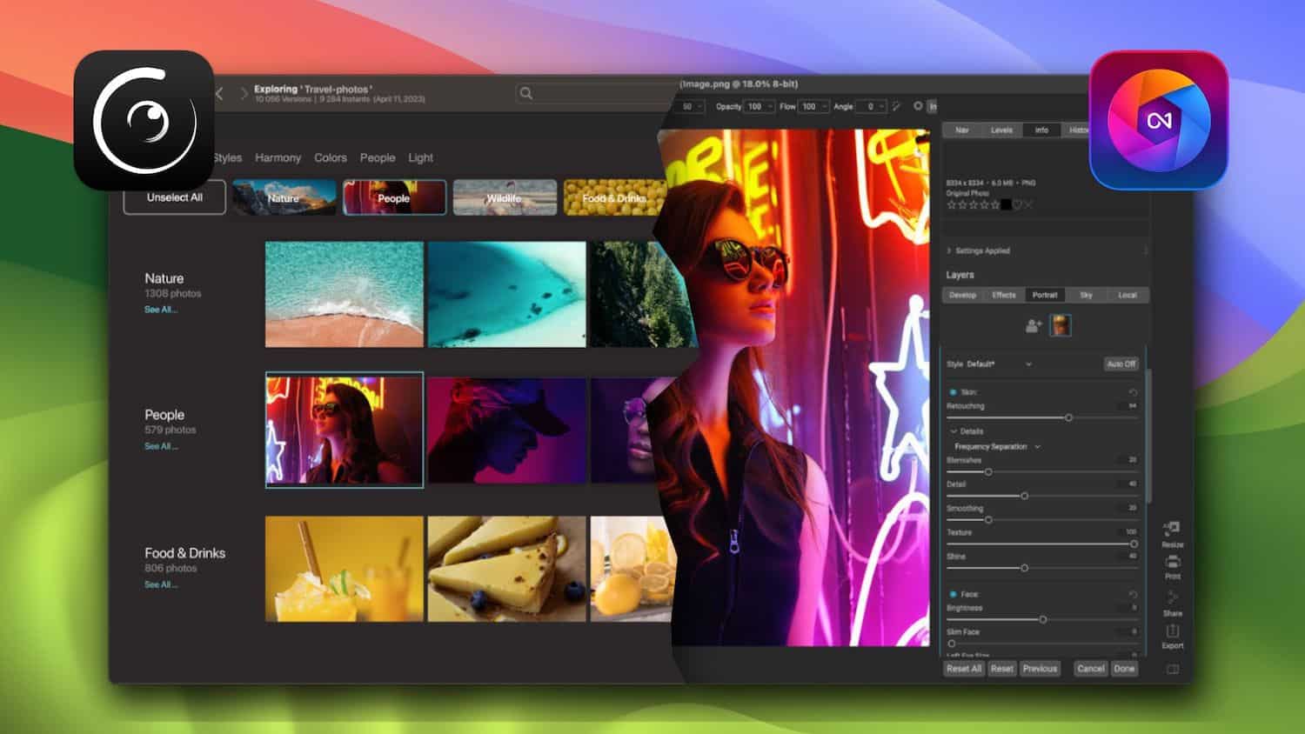Screen dimensions: 1305x734
Task: Click the Reset button
Action: [1002, 669]
